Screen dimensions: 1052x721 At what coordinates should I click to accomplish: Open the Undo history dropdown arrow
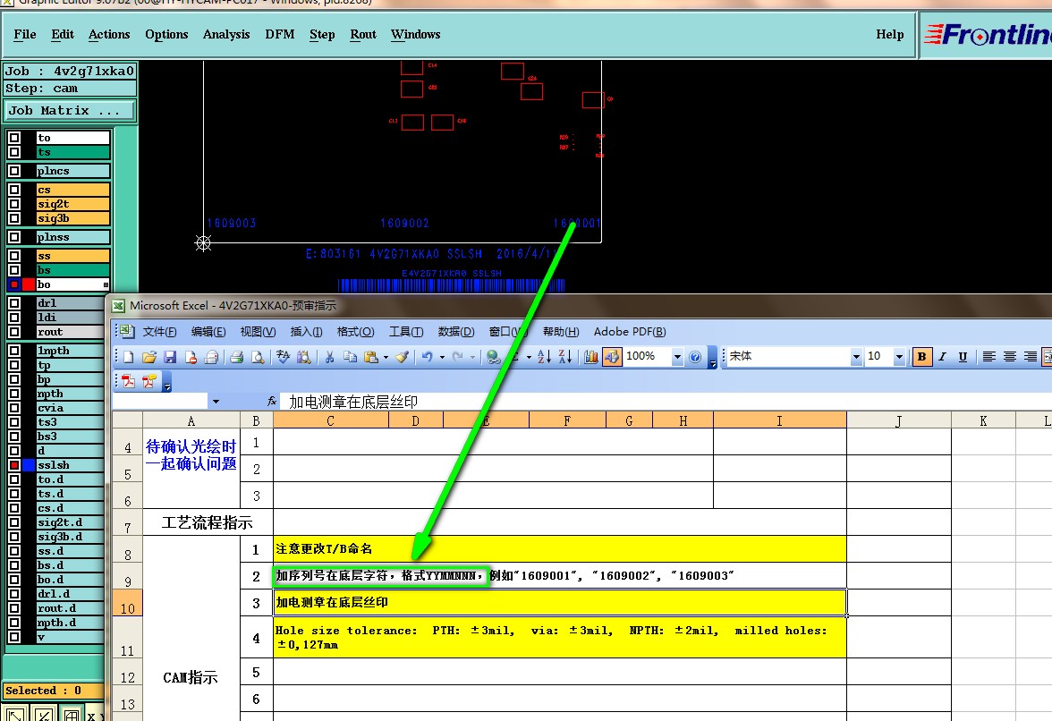442,358
